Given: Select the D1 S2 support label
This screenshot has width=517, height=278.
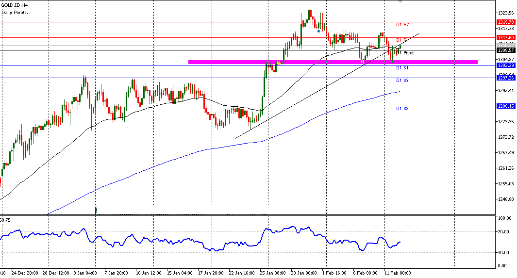Looking at the screenshot, I should pos(402,81).
